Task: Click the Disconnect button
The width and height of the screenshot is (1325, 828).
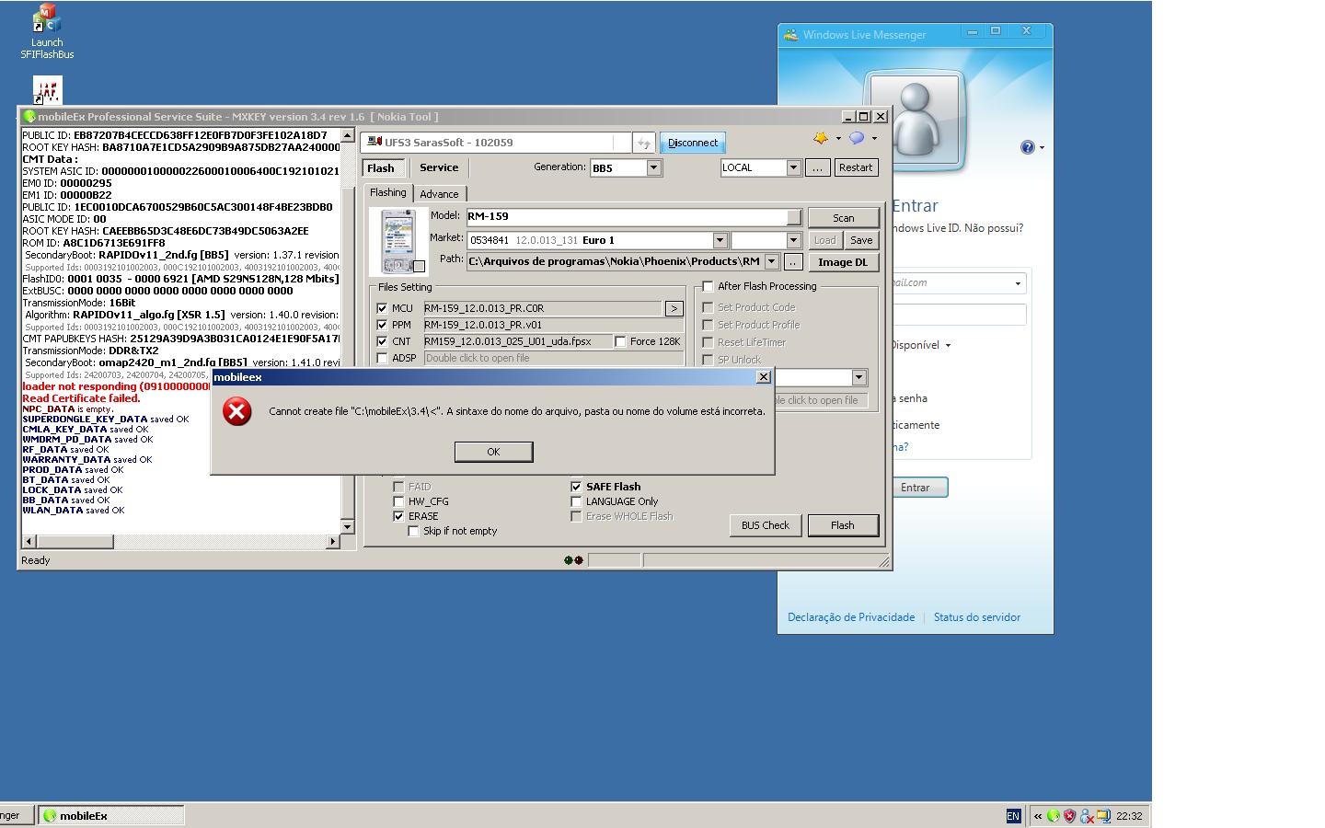Action: pos(693,143)
